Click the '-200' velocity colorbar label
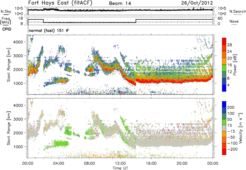Viewport: 246px width, 170px height. pos(232,149)
